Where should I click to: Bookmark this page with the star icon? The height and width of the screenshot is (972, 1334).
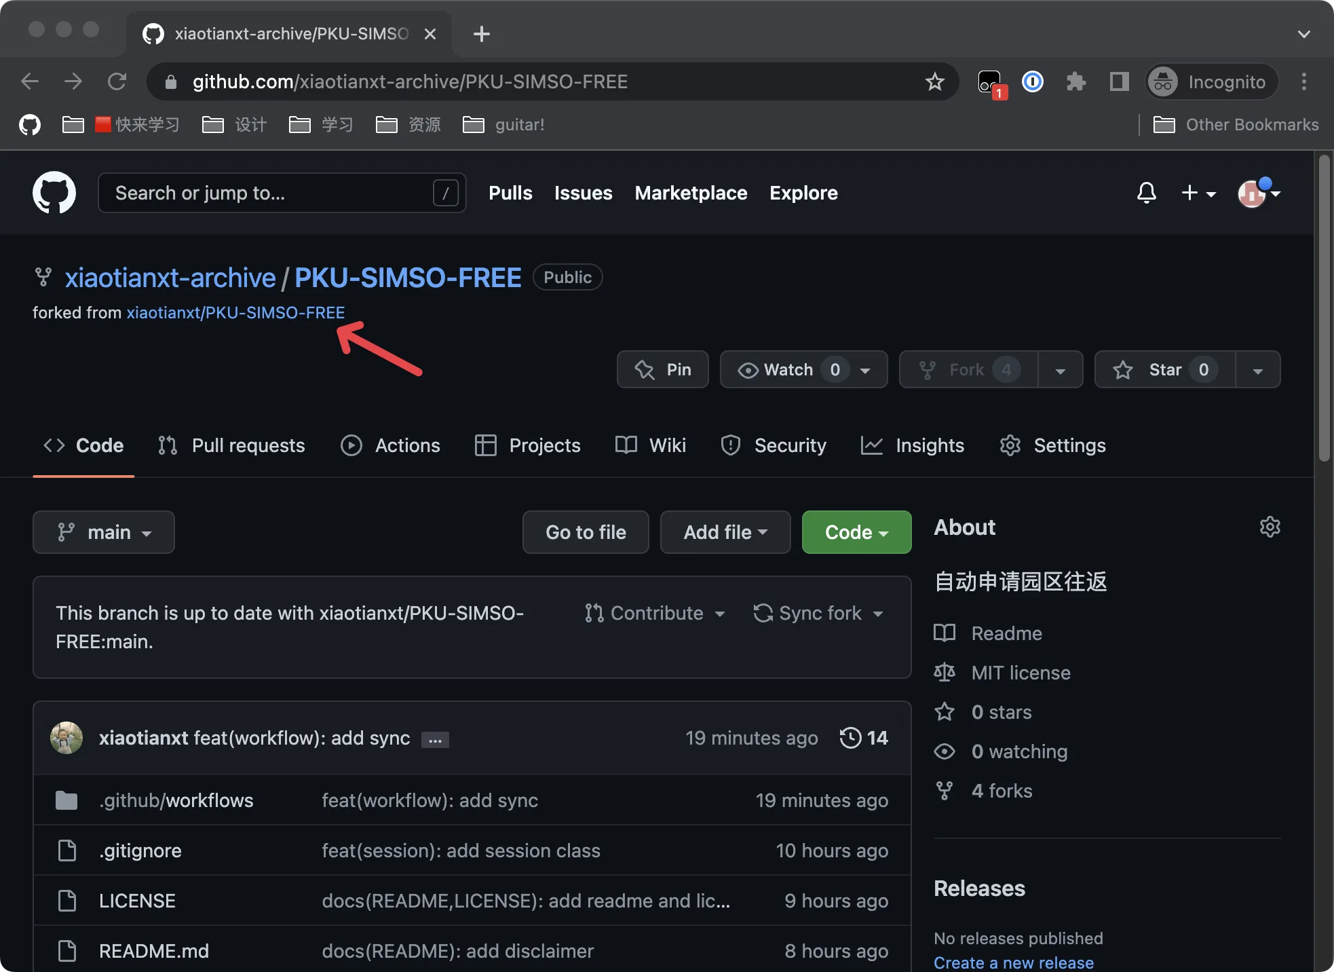tap(935, 82)
